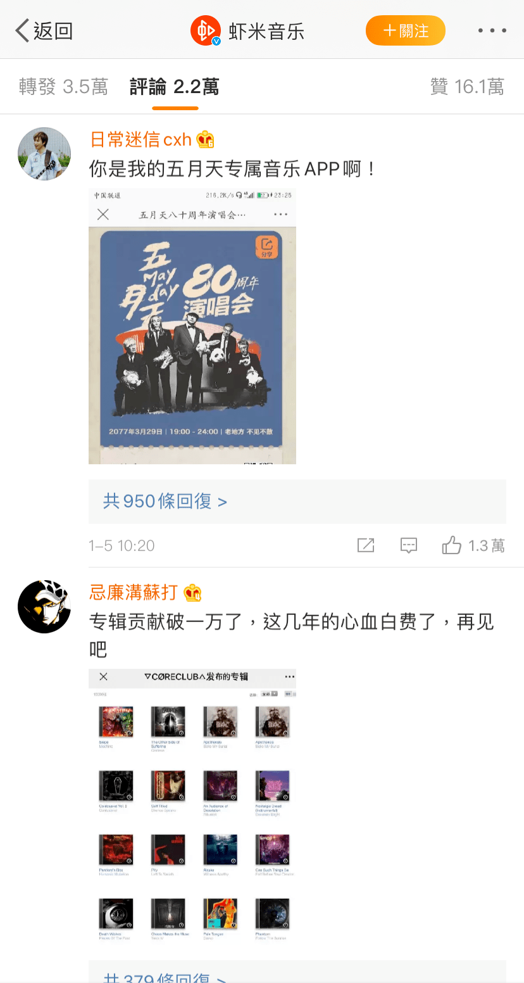
Task: Repost the first comment with share icon
Action: (x=366, y=545)
